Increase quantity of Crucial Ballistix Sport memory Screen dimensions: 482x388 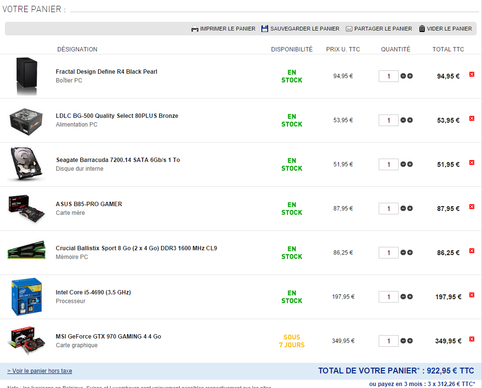pos(410,252)
